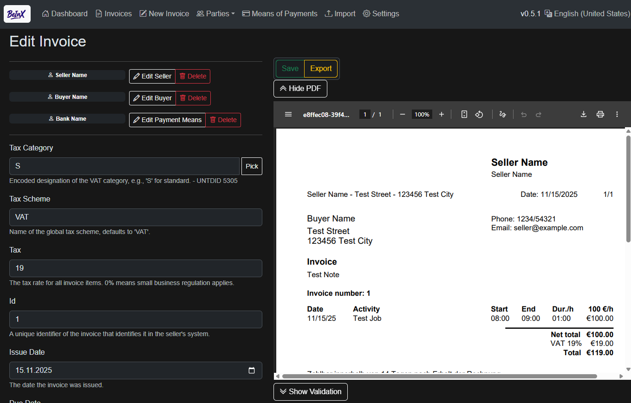Print the invoice PDF
The width and height of the screenshot is (631, 403).
(600, 114)
